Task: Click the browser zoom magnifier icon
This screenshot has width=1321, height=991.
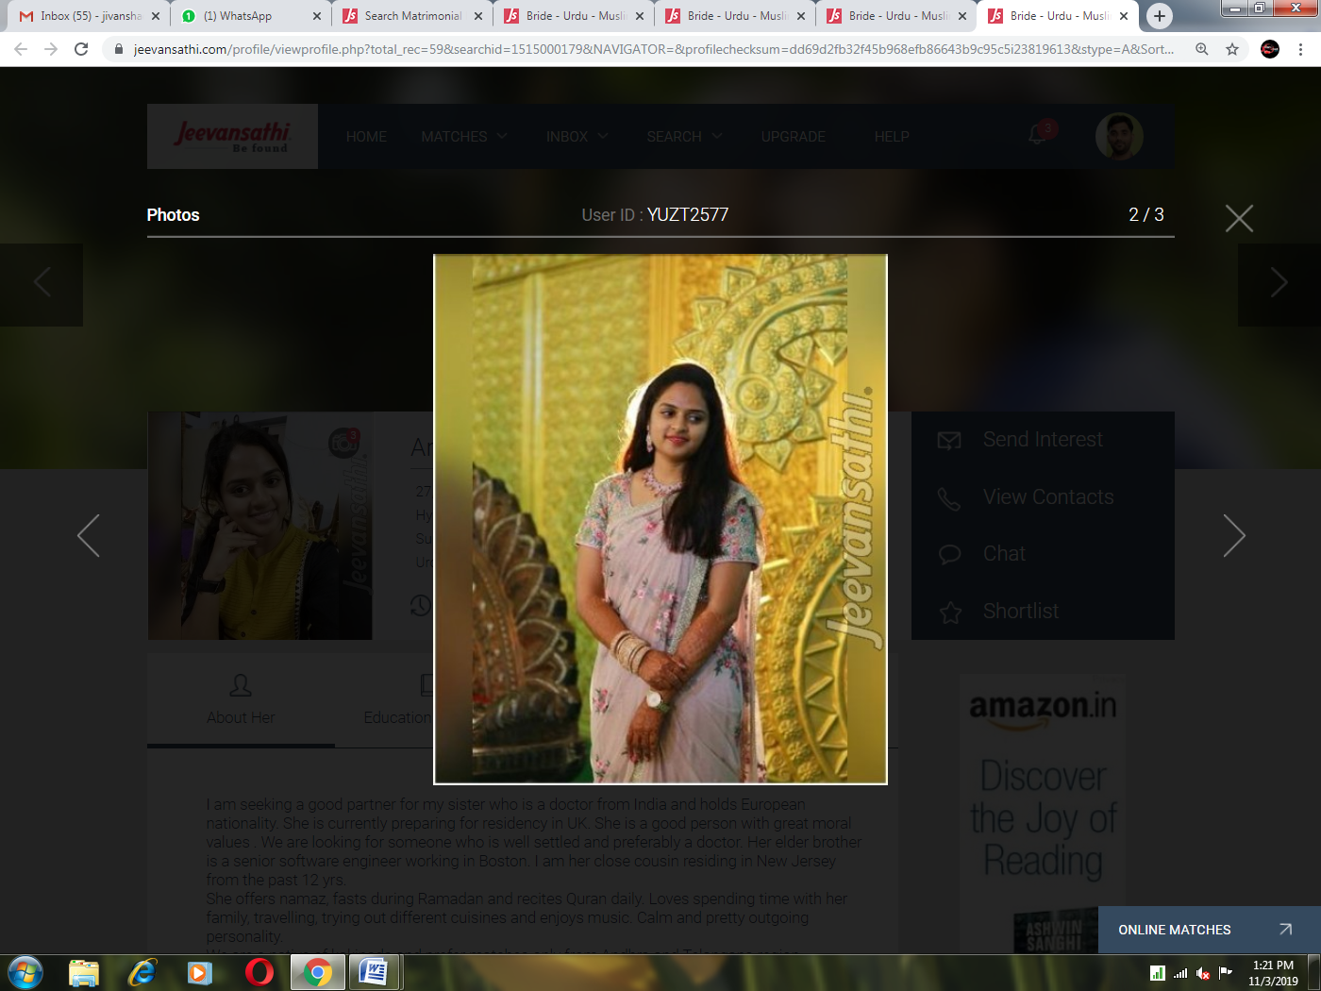Action: click(x=1202, y=49)
